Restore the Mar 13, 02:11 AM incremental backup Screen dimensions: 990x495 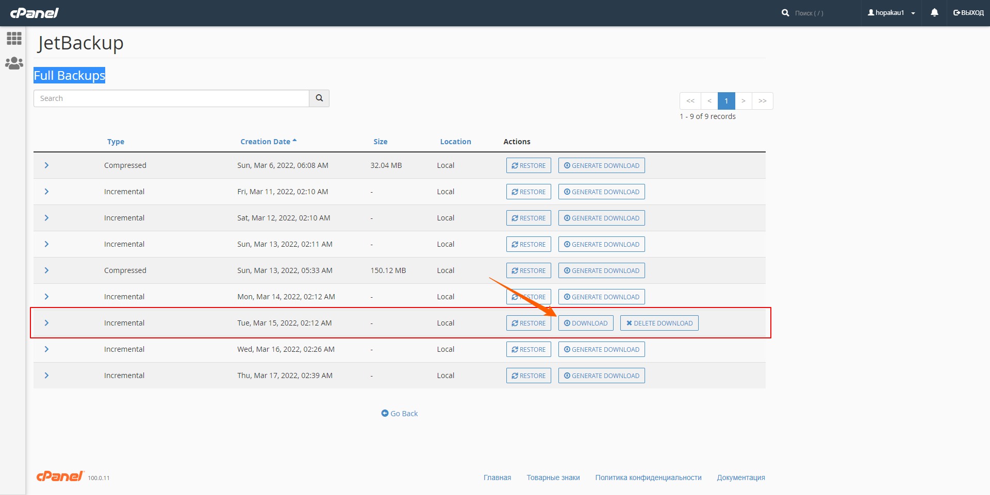pos(529,244)
